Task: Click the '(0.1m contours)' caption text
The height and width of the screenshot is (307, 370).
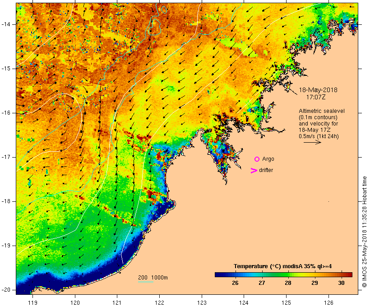Action: click(318, 117)
